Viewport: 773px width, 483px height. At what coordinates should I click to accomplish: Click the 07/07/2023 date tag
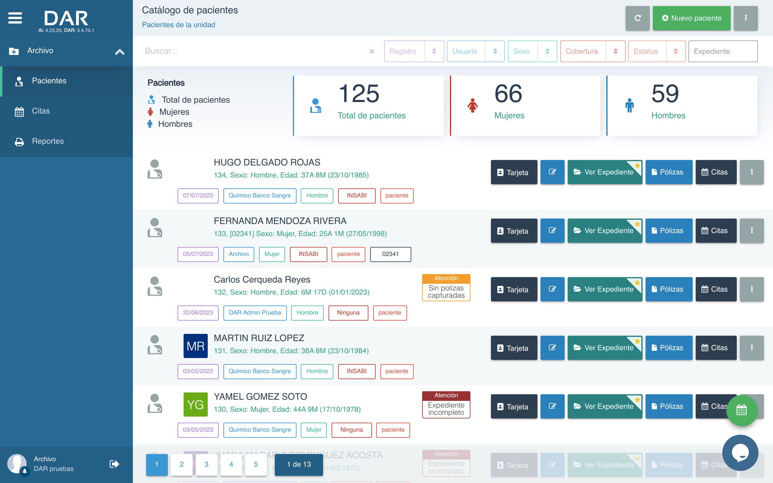(198, 196)
